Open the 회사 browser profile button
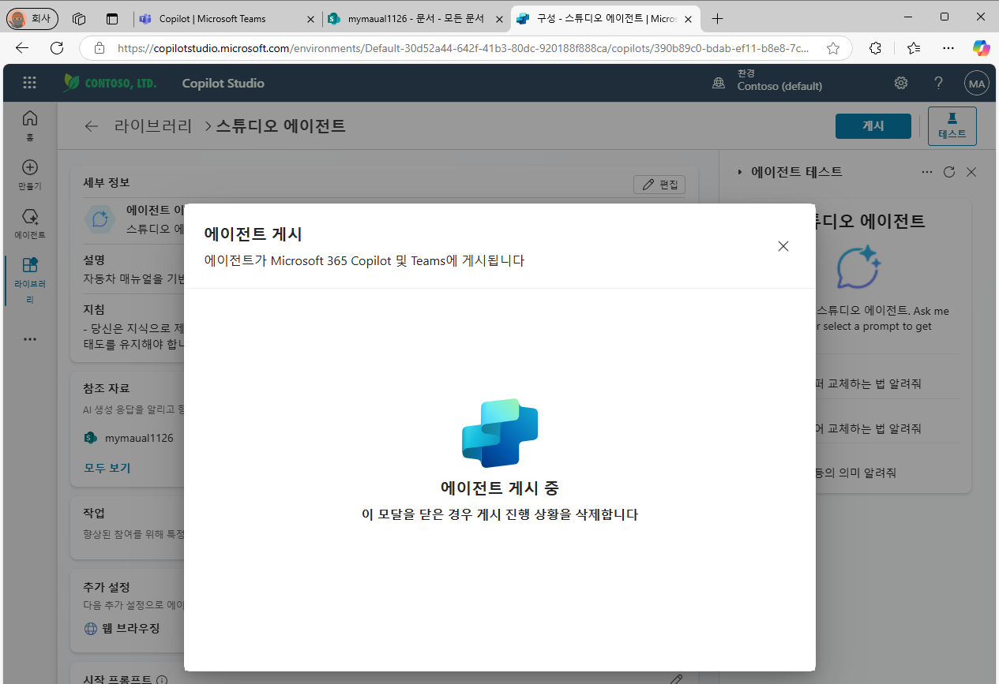This screenshot has height=684, width=999. (x=32, y=18)
